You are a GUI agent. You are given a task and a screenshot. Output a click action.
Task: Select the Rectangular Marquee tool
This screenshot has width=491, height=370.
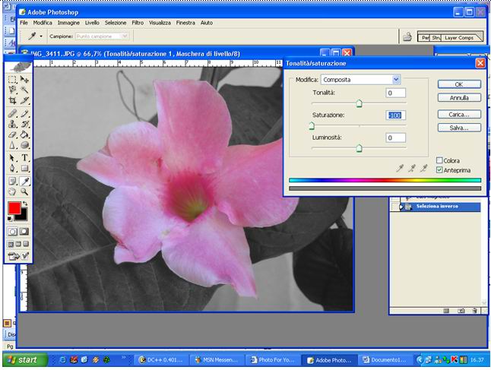[x=12, y=79]
